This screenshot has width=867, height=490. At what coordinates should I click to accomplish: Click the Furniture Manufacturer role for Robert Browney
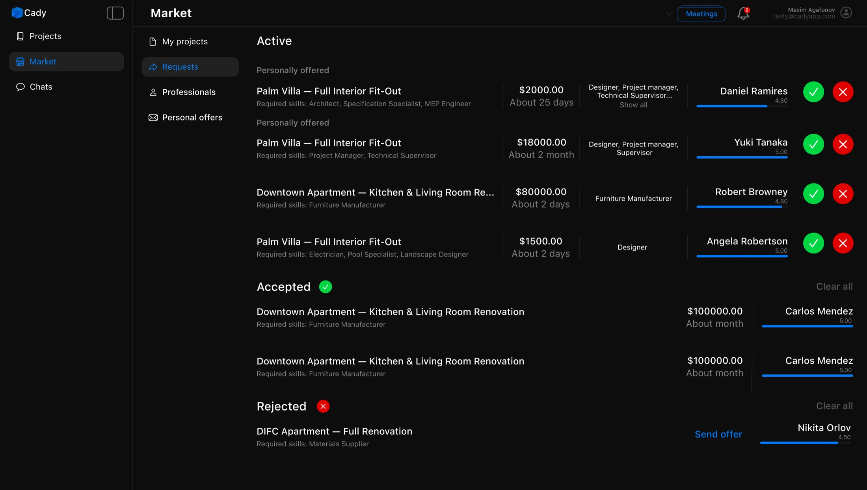click(633, 198)
